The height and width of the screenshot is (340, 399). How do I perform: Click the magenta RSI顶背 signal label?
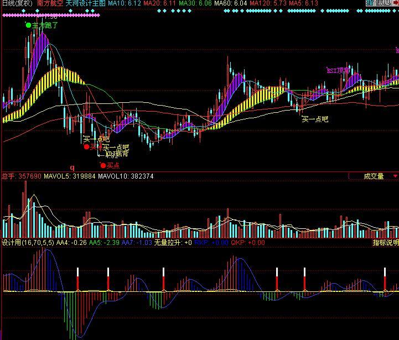[338, 71]
